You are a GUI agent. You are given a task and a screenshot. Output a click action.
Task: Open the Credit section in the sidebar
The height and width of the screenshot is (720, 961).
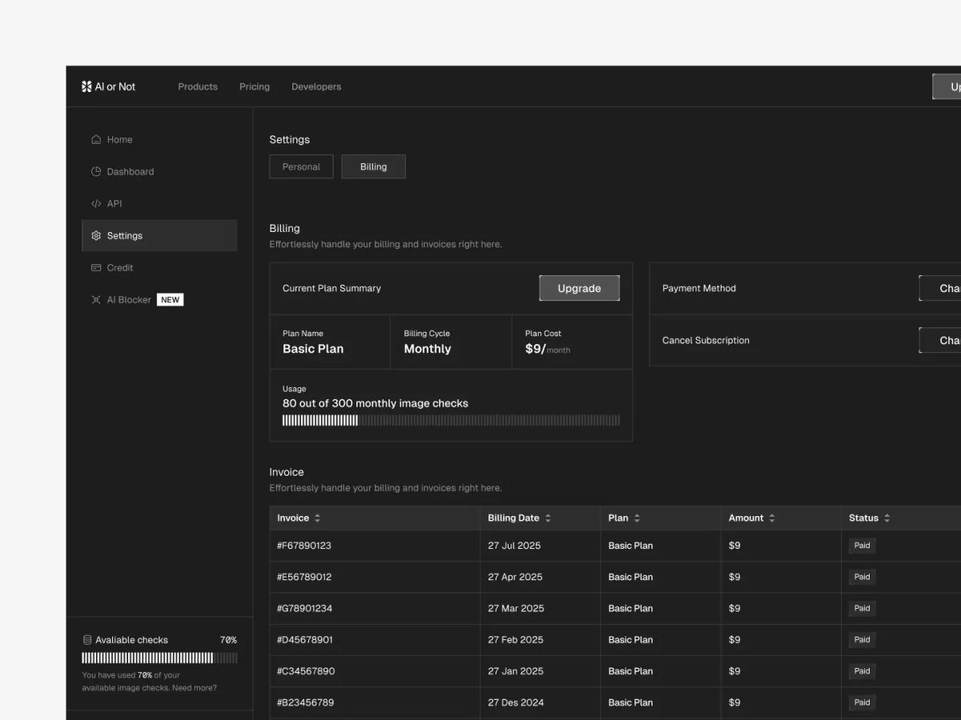tap(159, 267)
